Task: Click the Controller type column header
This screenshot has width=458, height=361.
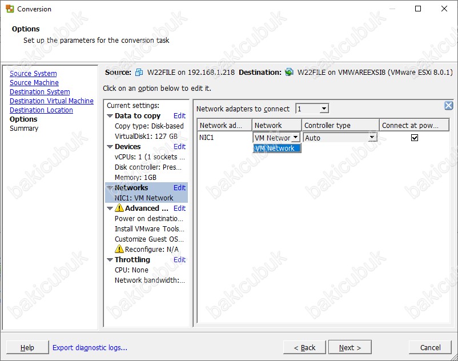Action: [x=340, y=125]
